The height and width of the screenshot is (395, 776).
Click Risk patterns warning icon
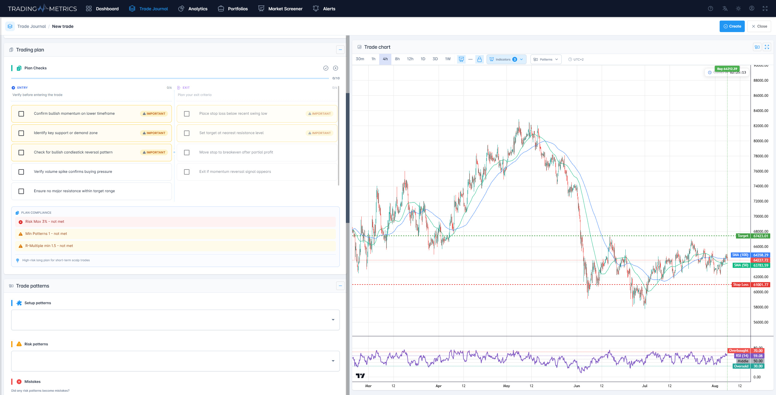point(19,344)
